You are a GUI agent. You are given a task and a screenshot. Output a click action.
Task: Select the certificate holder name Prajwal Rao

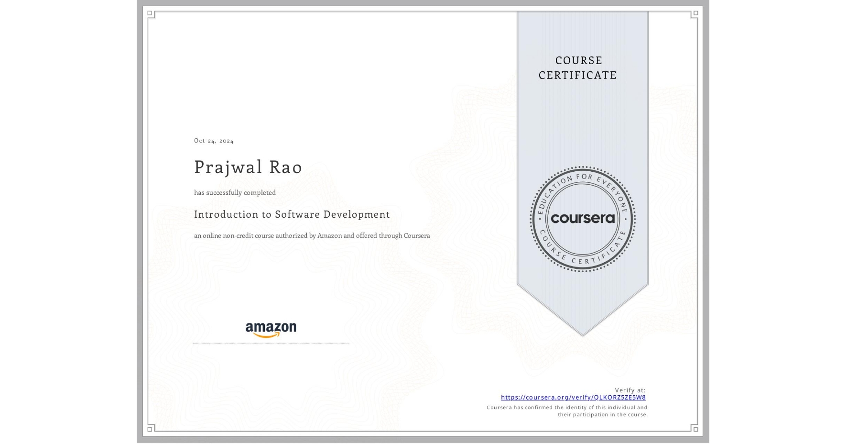click(248, 167)
